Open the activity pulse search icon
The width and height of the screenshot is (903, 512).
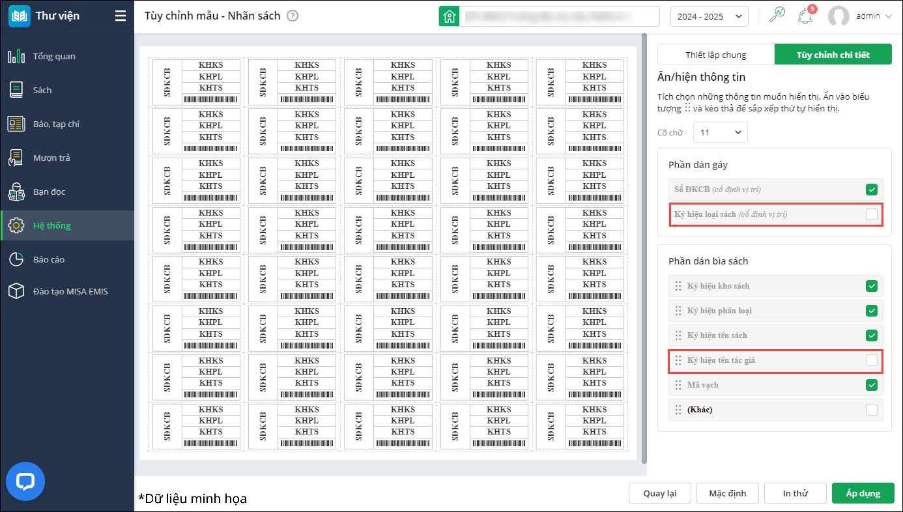click(x=777, y=16)
